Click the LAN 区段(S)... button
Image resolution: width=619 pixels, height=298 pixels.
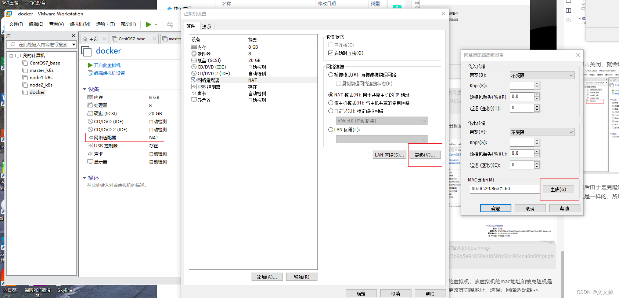tap(389, 155)
